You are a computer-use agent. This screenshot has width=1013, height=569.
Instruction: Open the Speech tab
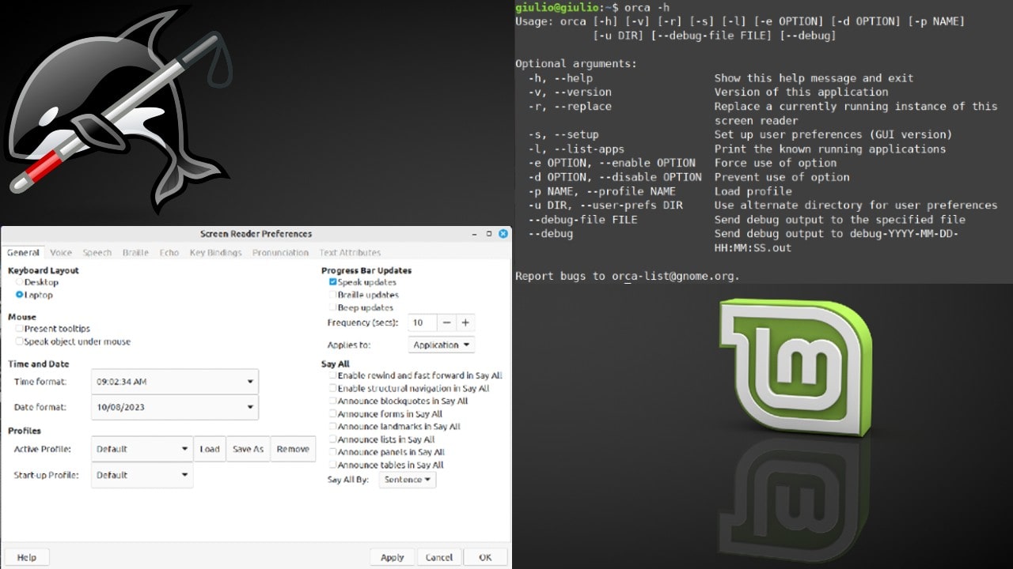[97, 253]
